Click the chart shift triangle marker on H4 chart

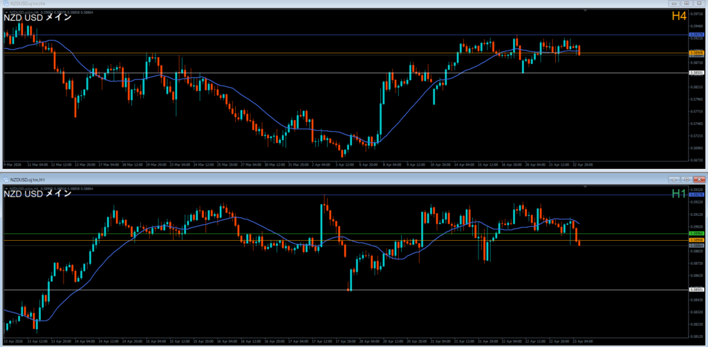pyautogui.click(x=586, y=11)
